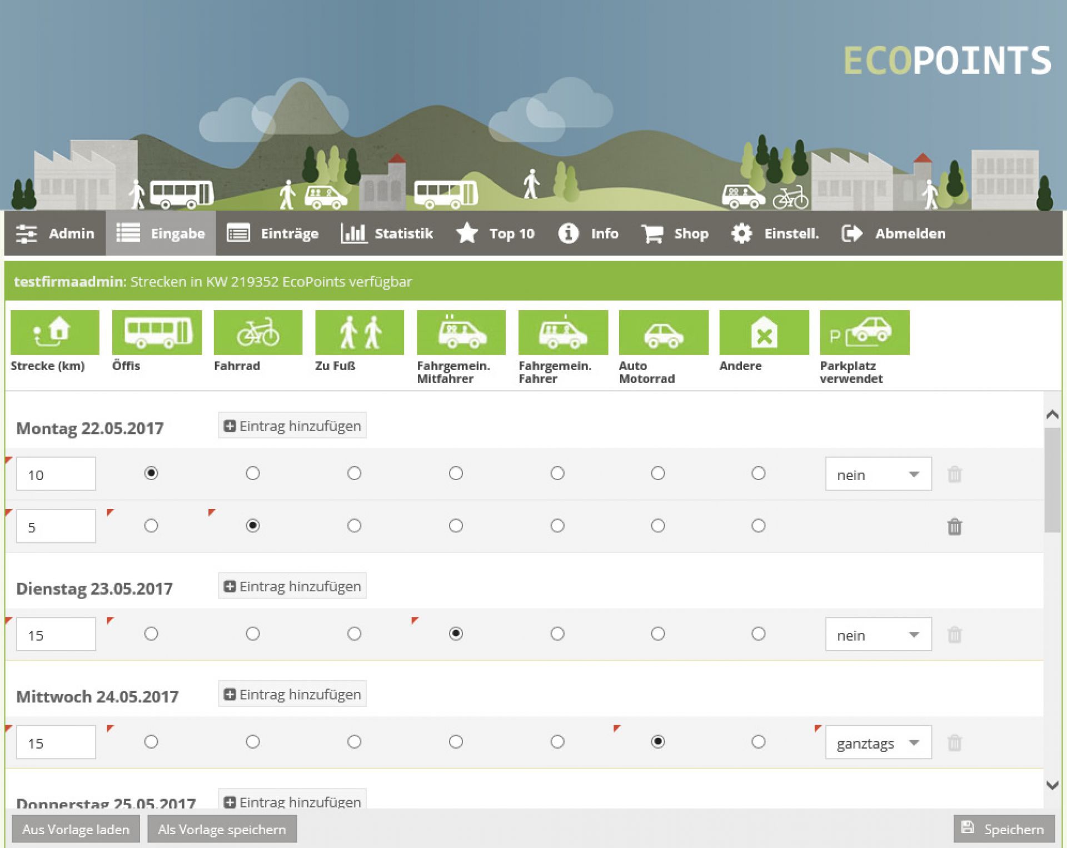Click the Admin sliders icon in navbar
The image size is (1067, 848).
[x=26, y=233]
